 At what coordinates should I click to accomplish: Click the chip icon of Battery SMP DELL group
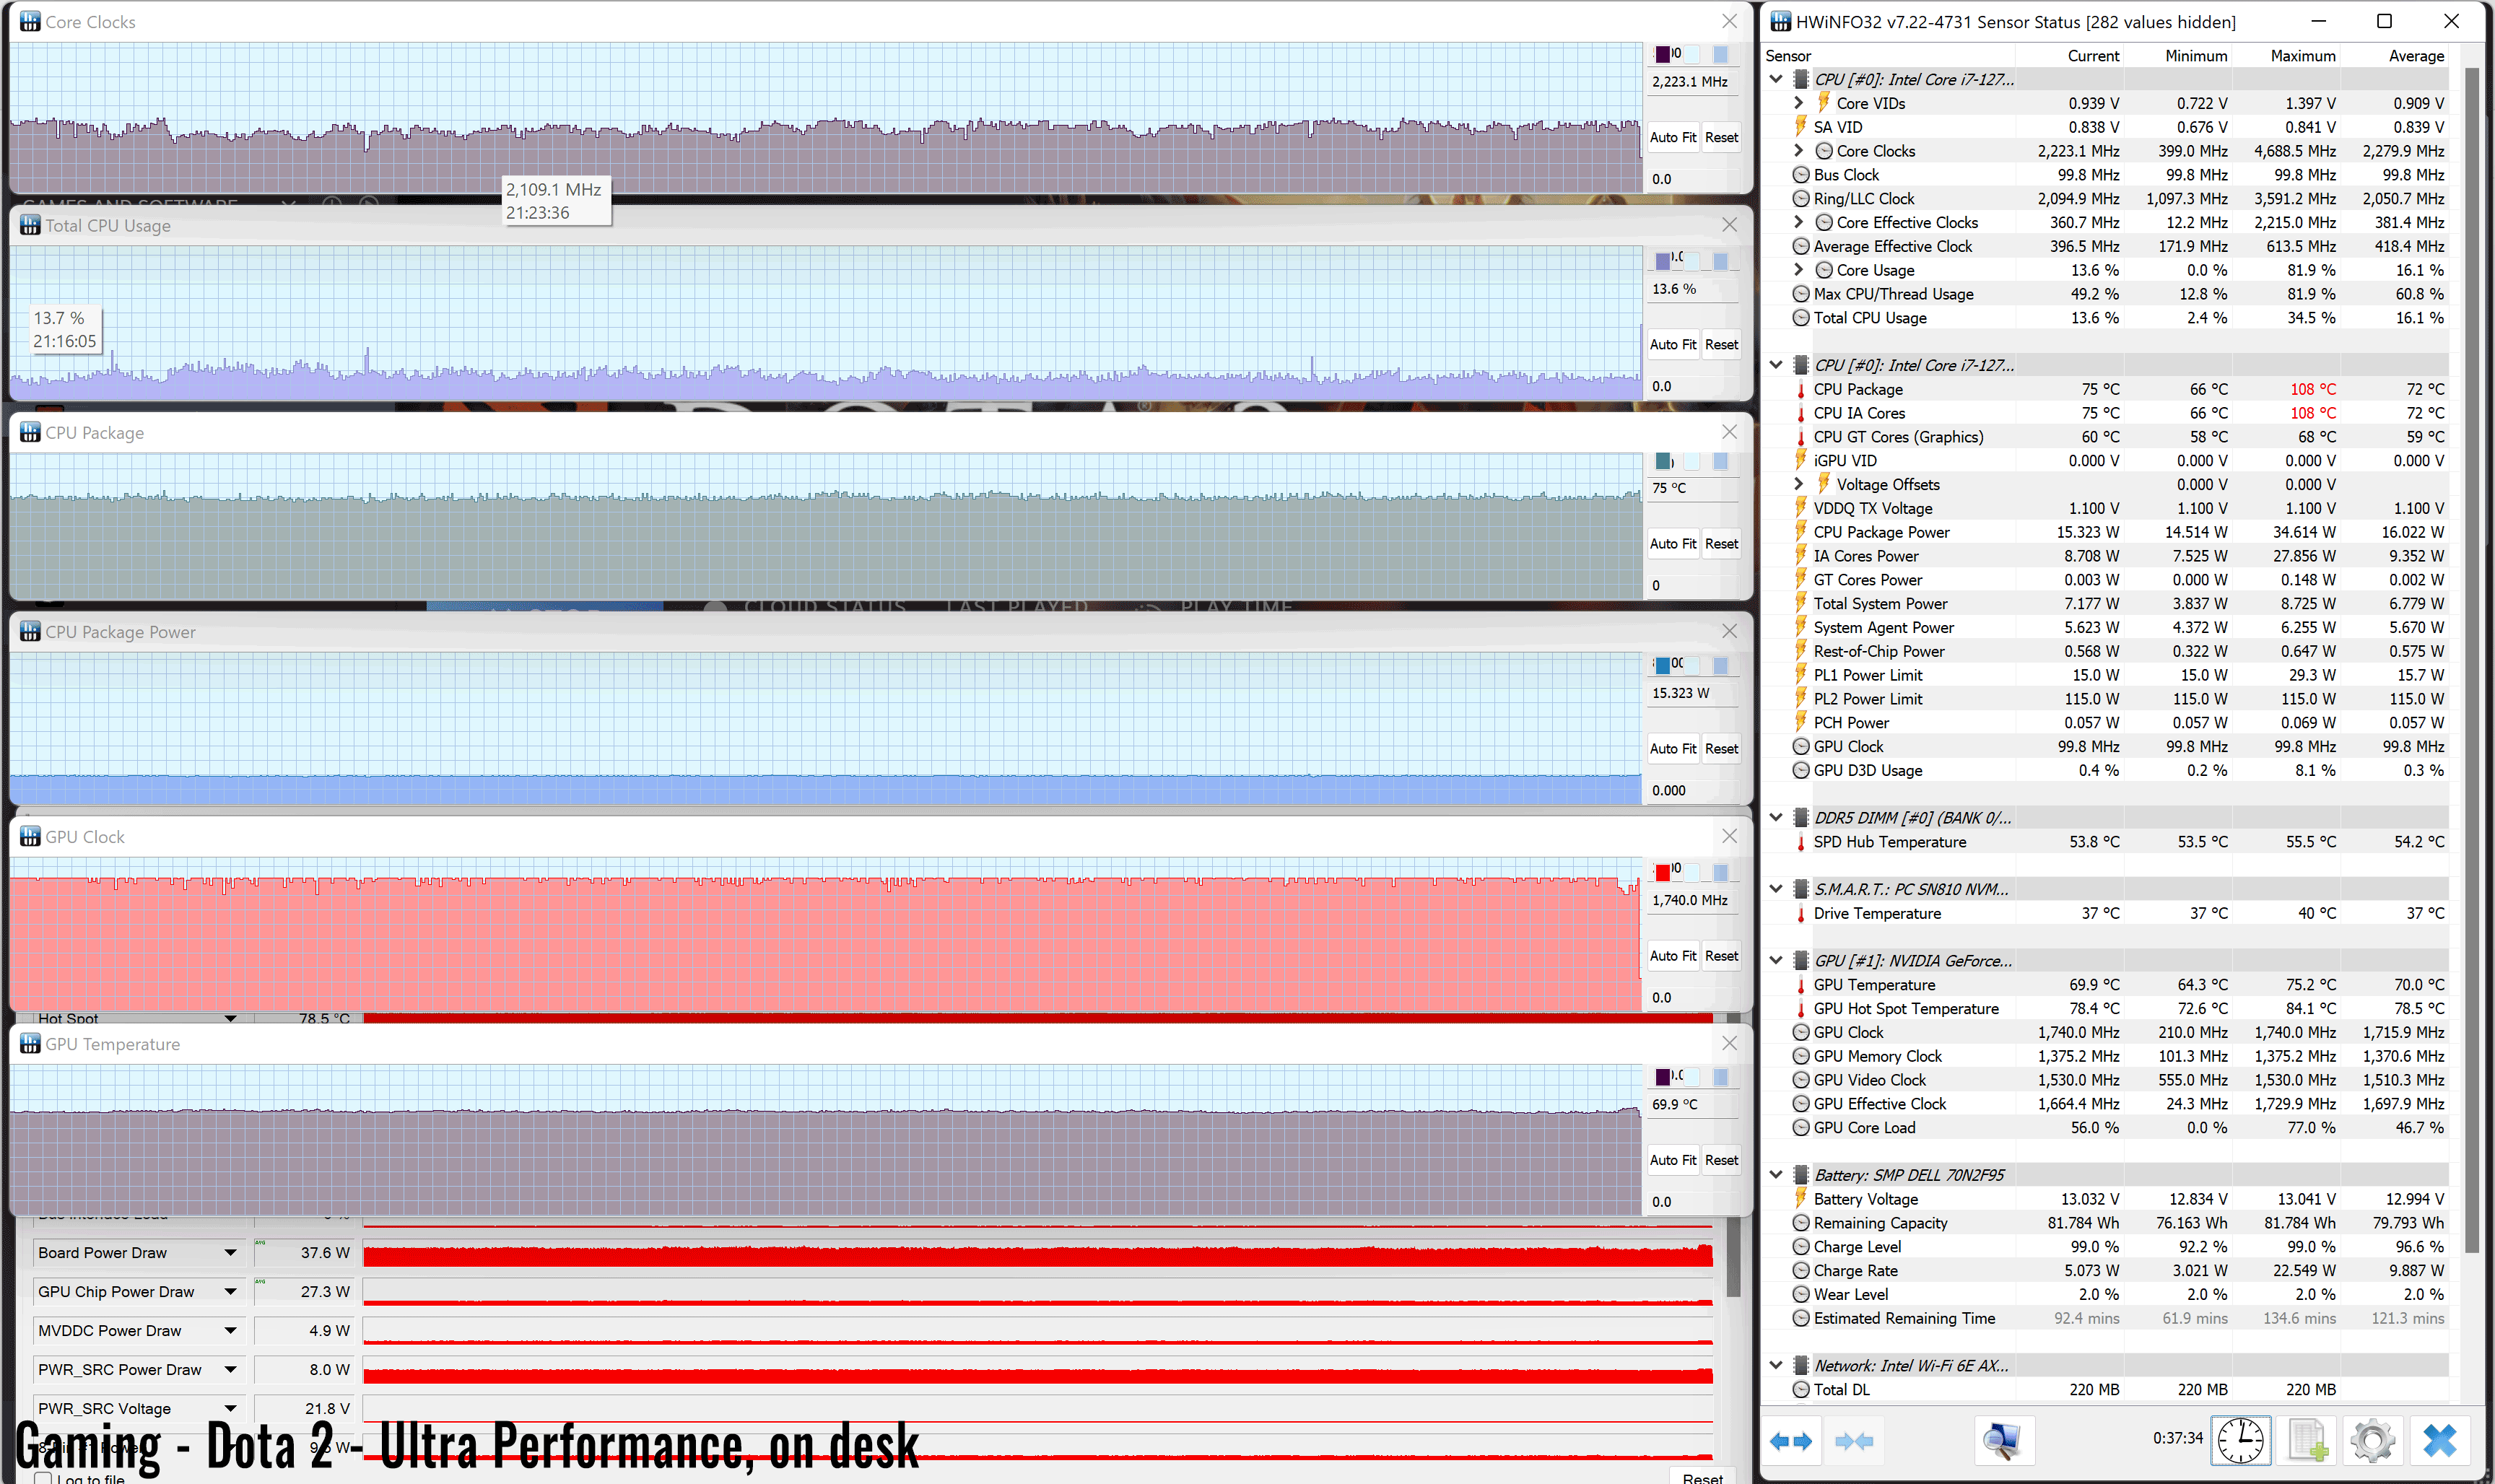pos(1800,1175)
